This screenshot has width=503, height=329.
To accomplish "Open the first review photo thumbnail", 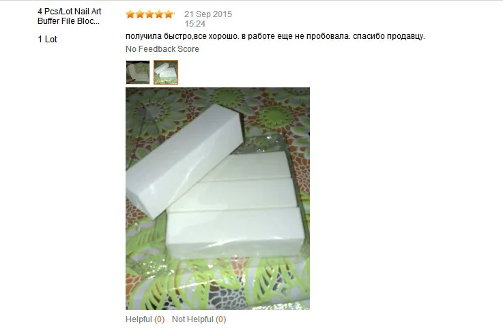I will click(138, 72).
